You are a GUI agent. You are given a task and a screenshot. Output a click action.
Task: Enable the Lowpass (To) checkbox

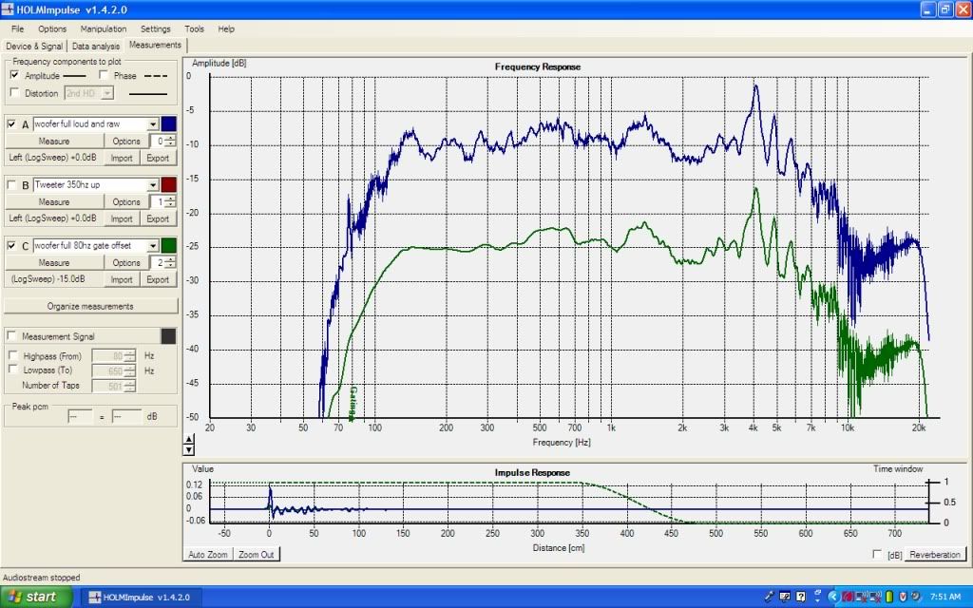pos(12,370)
